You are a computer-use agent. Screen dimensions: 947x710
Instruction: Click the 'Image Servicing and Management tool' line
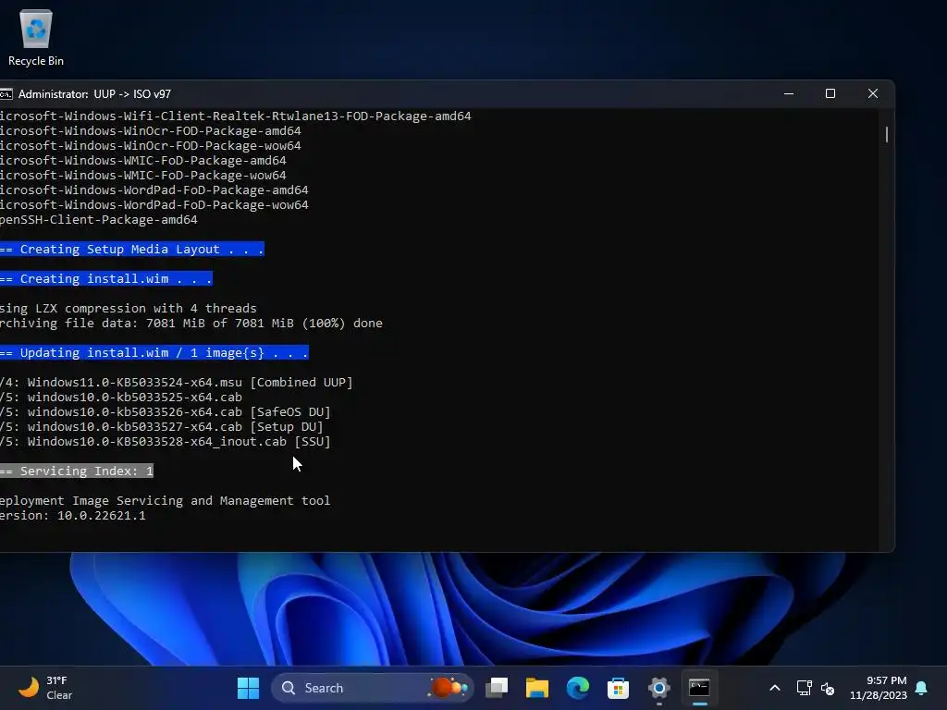(165, 500)
